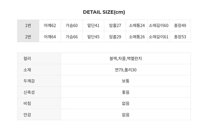
Task: Select the 1번 size row header
Action: click(28, 25)
